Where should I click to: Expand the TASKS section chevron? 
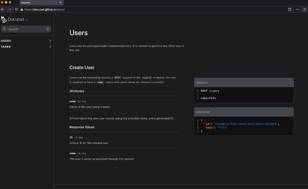(x=50, y=47)
